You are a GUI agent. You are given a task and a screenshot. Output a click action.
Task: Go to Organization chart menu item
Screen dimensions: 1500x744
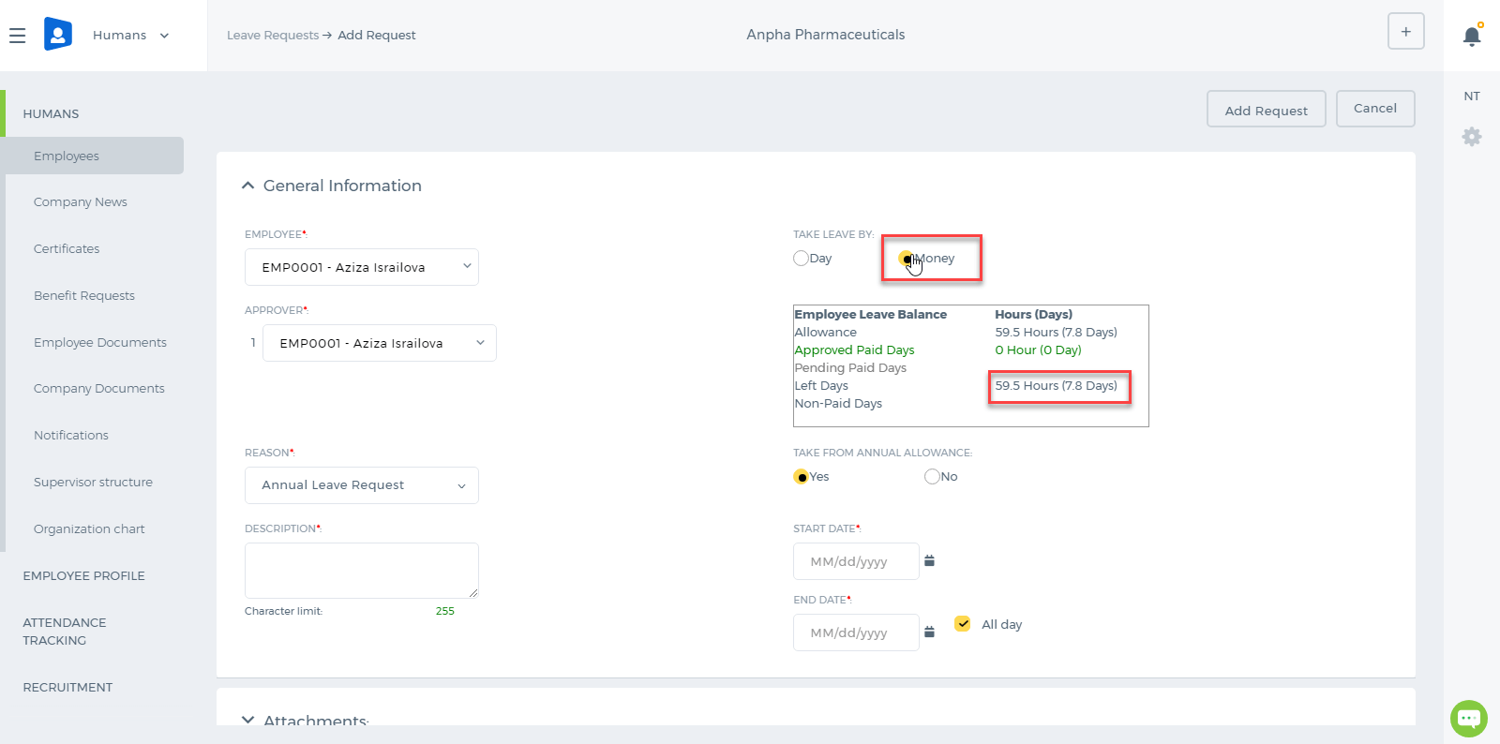(x=89, y=528)
